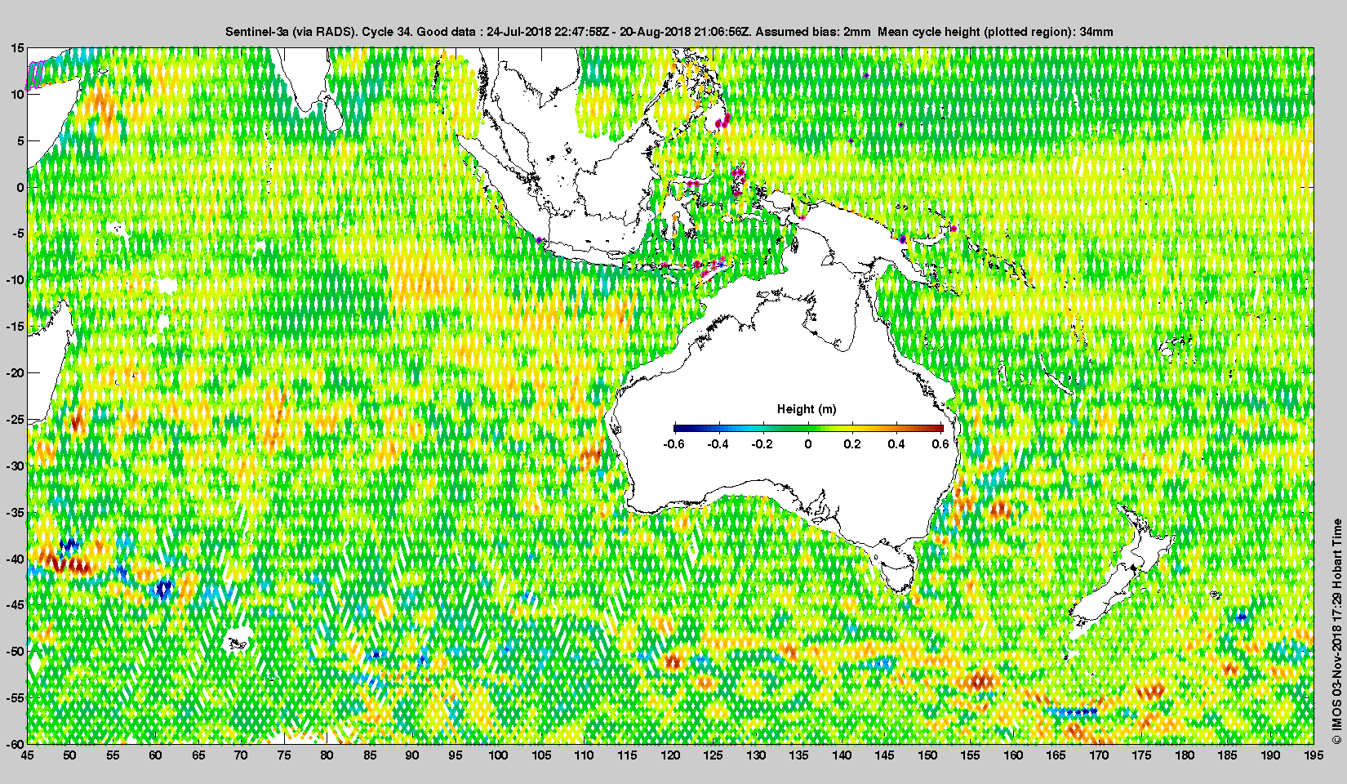This screenshot has width=1347, height=784.
Task: Click longitude axis label '45'
Action: click(27, 755)
